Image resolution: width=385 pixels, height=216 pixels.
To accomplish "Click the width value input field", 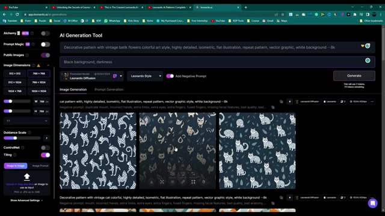I will (42, 101).
